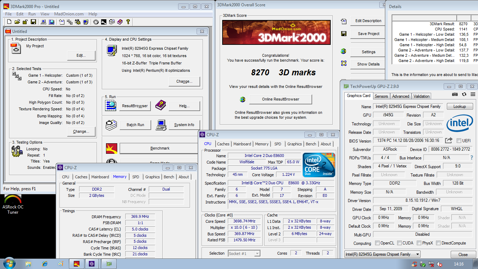Click the Batch Run button
Screen dimensions: 478x269
click(135, 125)
